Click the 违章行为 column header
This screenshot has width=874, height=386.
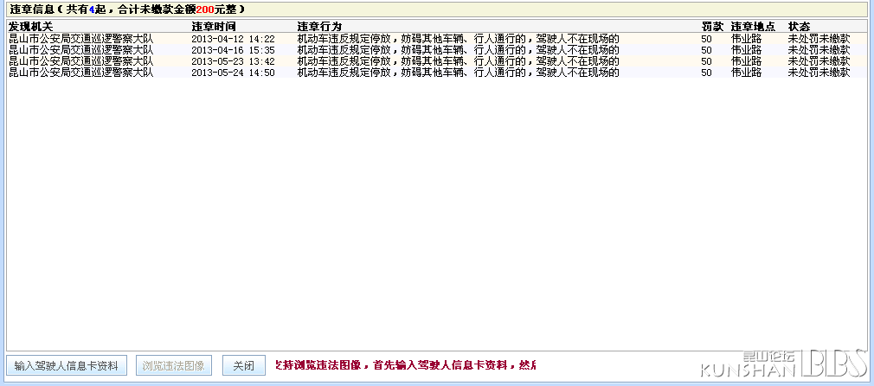click(319, 27)
